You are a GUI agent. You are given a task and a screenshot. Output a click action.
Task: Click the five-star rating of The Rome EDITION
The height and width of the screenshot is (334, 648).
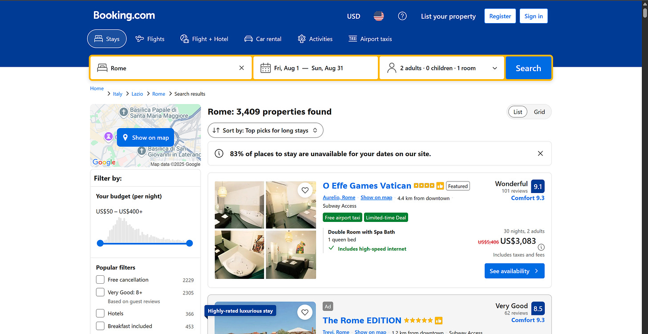pyautogui.click(x=418, y=321)
